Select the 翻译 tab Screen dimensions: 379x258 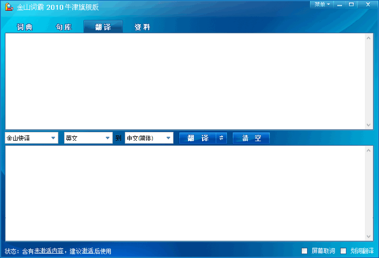[103, 27]
